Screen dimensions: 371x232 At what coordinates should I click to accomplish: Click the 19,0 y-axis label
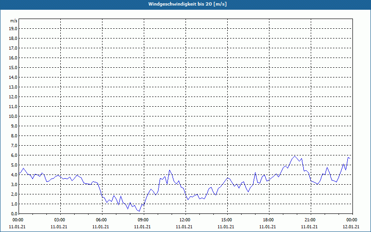coord(13,29)
